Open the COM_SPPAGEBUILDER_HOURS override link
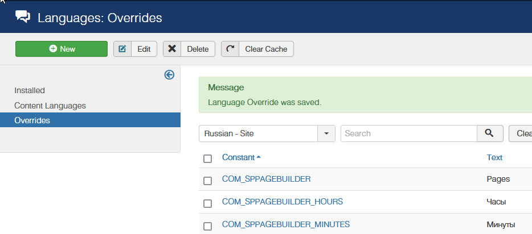This screenshot has width=532, height=234. coord(283,202)
